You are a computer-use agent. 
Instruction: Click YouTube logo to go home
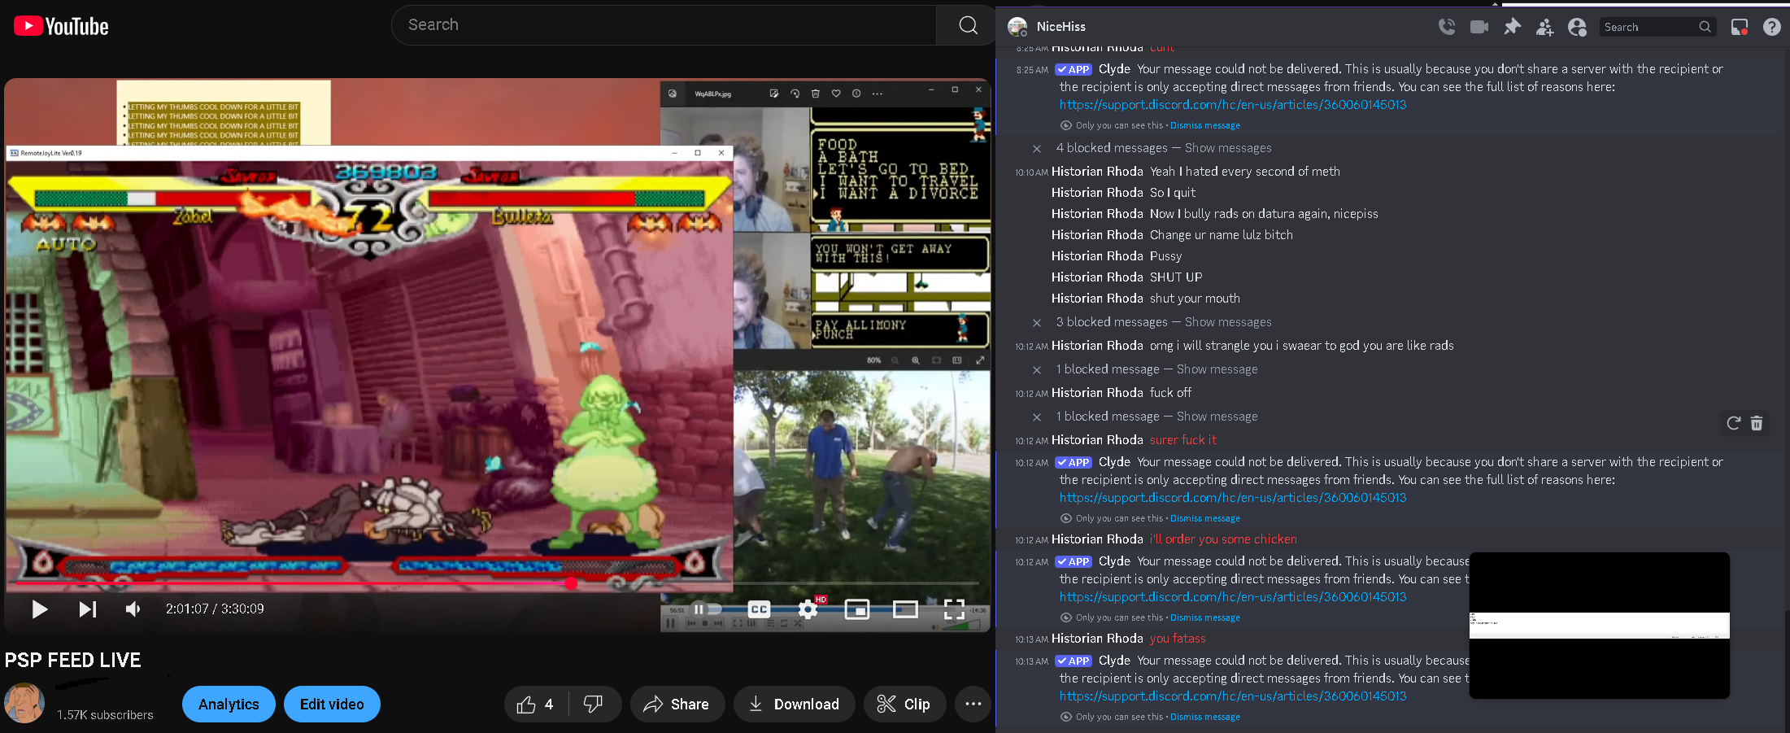point(61,27)
